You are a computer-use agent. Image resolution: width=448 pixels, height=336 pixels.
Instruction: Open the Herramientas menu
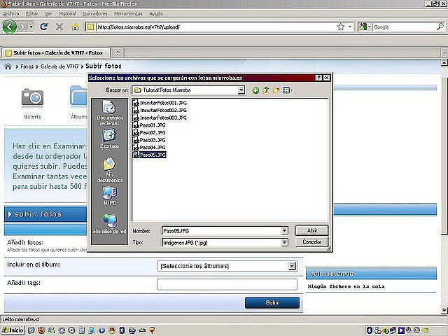tap(128, 13)
